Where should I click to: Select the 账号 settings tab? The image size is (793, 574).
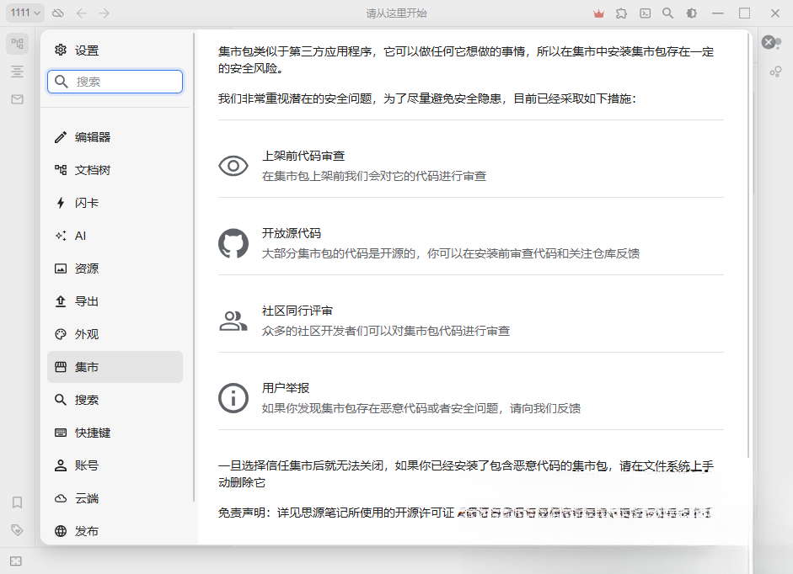tap(115, 465)
